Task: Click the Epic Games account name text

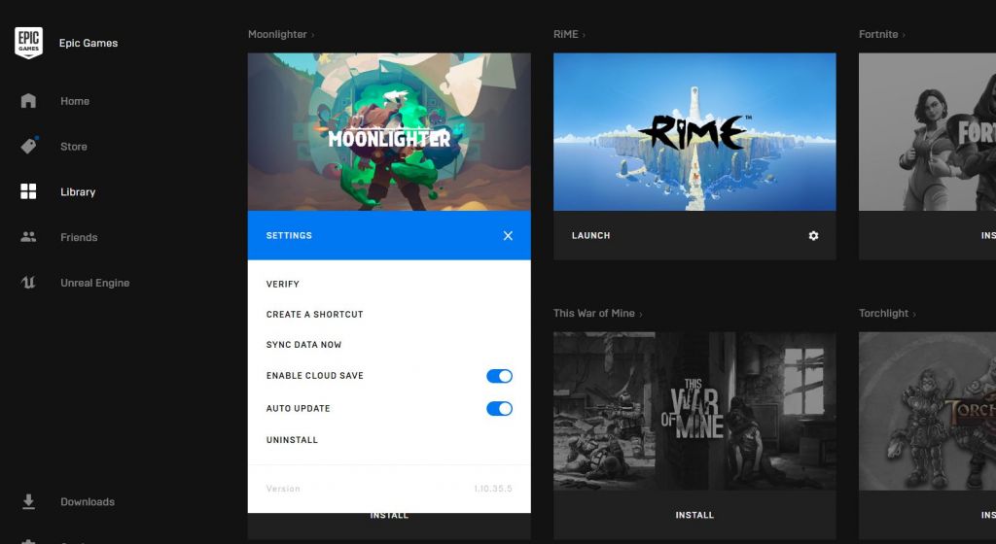Action: (89, 43)
